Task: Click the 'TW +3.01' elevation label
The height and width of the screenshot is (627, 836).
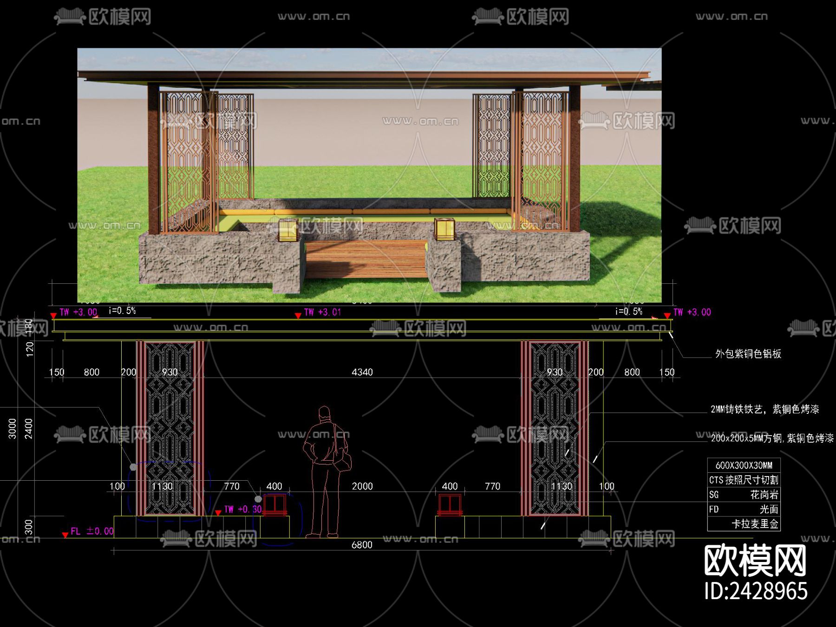Action: tap(323, 312)
